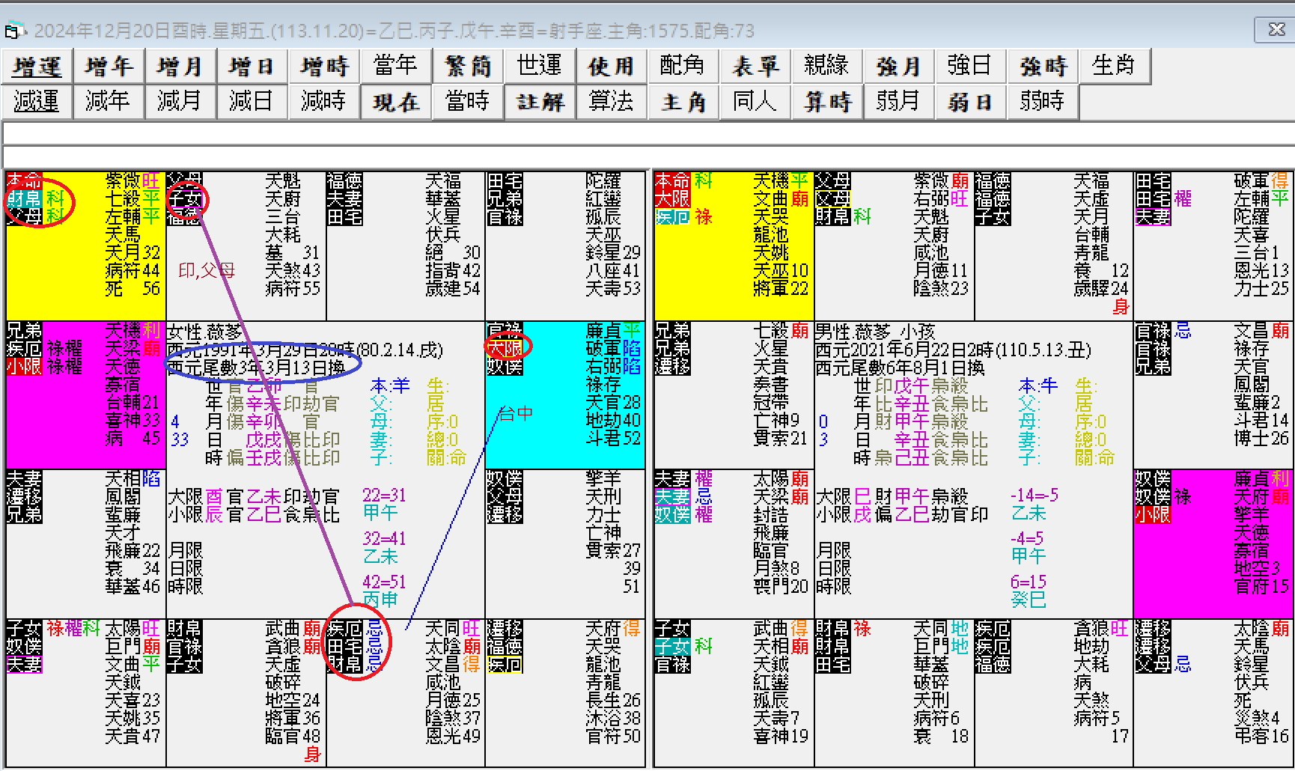Click the 增運 button to increase luck cycle
The image size is (1295, 771).
36,67
